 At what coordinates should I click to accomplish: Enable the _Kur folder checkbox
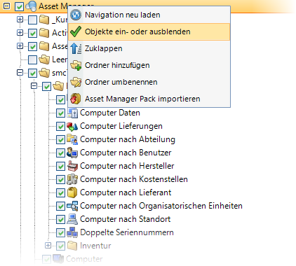coord(32,20)
